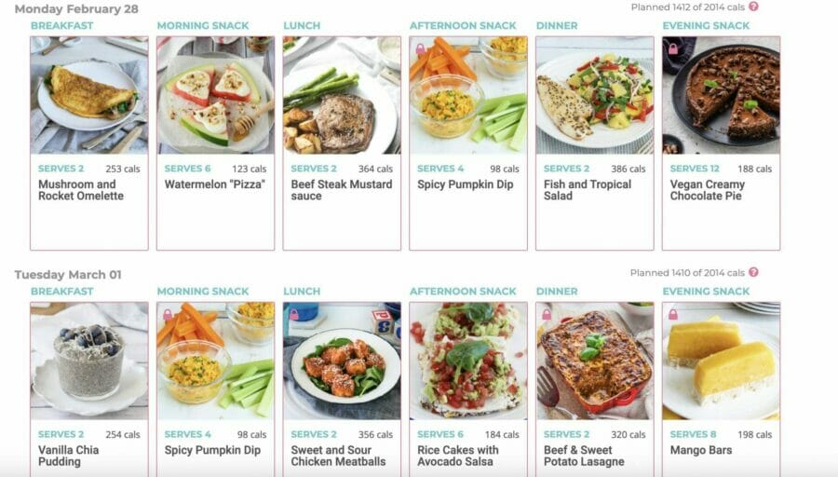
Task: Click Monday's Lunch heading
Action: pyautogui.click(x=302, y=26)
